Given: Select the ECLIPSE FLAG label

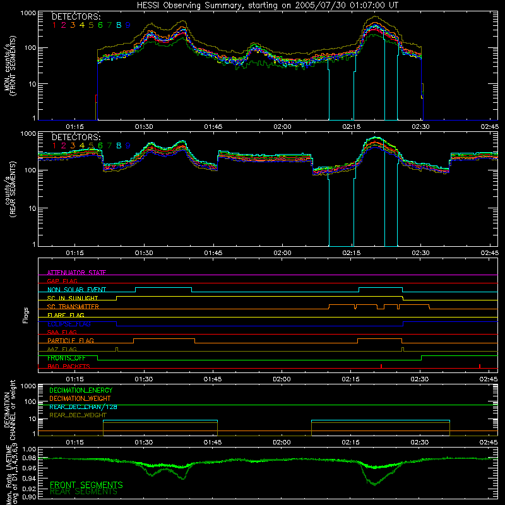Looking at the screenshot, I should pos(69,324).
